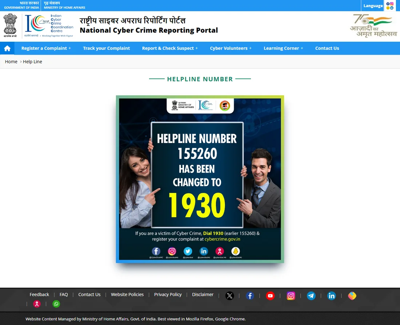Image resolution: width=400 pixels, height=325 pixels.
Task: Open Disclaimer link in footer
Action: (203, 295)
